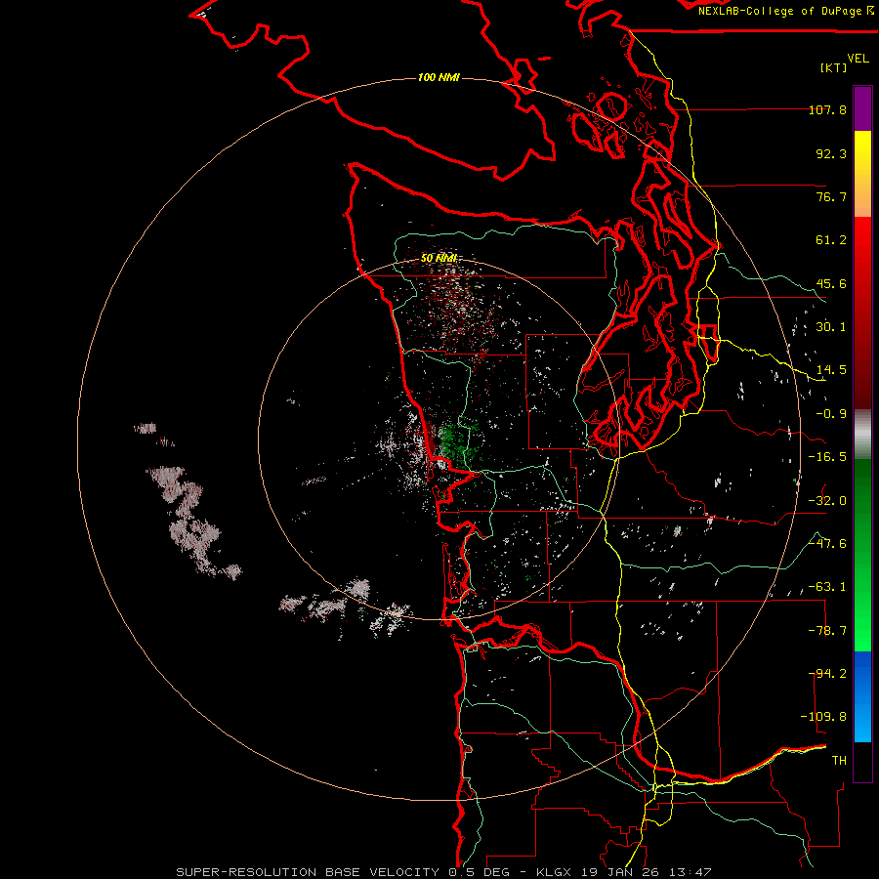Click the purple segment of velocity color bar
This screenshot has height=879, width=879.
point(862,108)
